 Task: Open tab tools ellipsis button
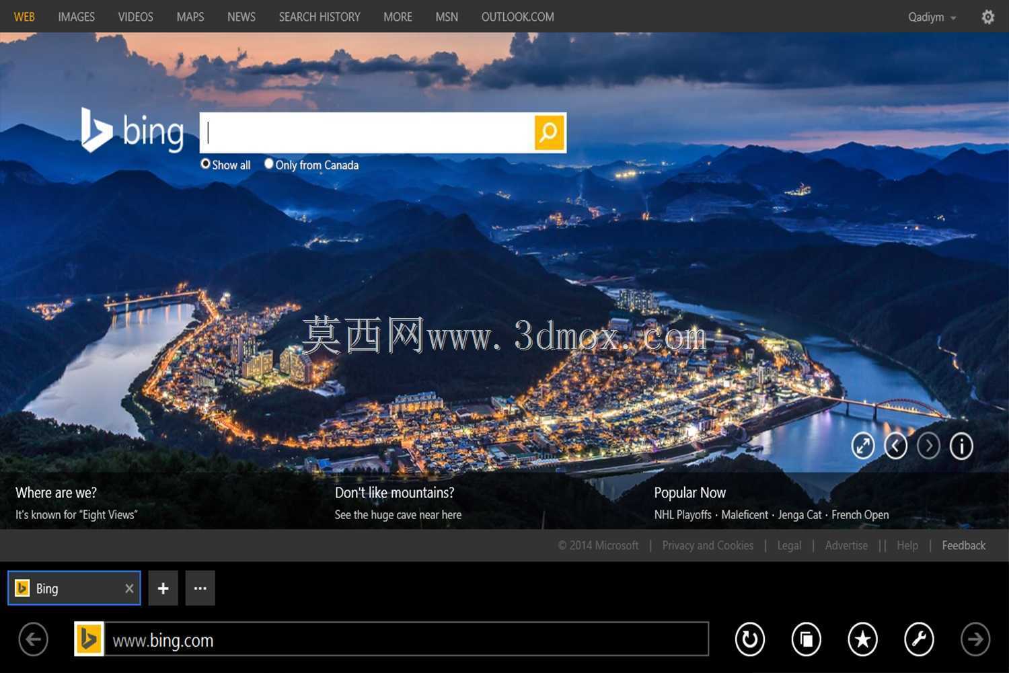point(200,588)
